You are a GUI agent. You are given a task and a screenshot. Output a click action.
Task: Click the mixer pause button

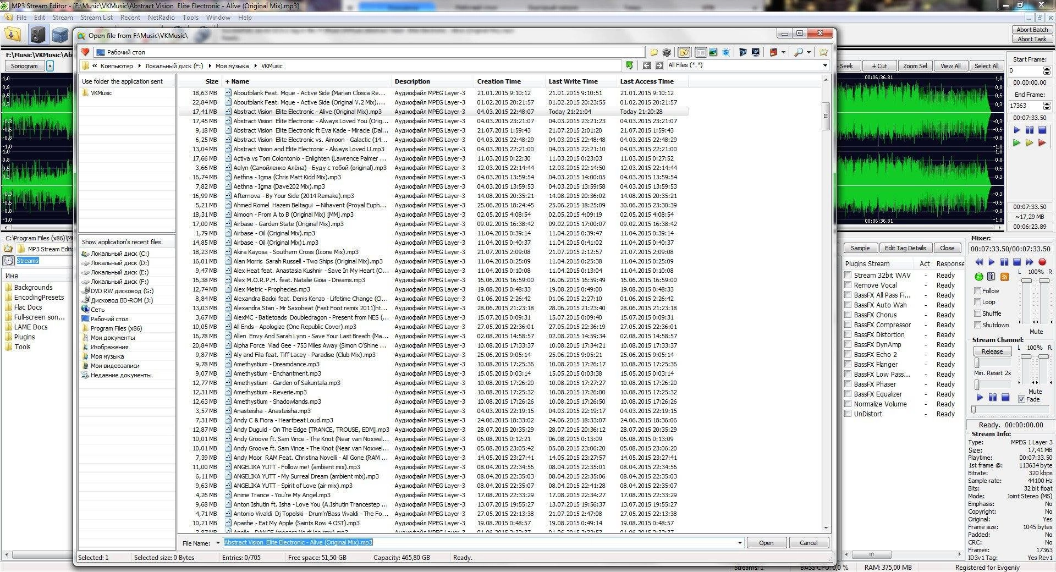coord(1004,262)
